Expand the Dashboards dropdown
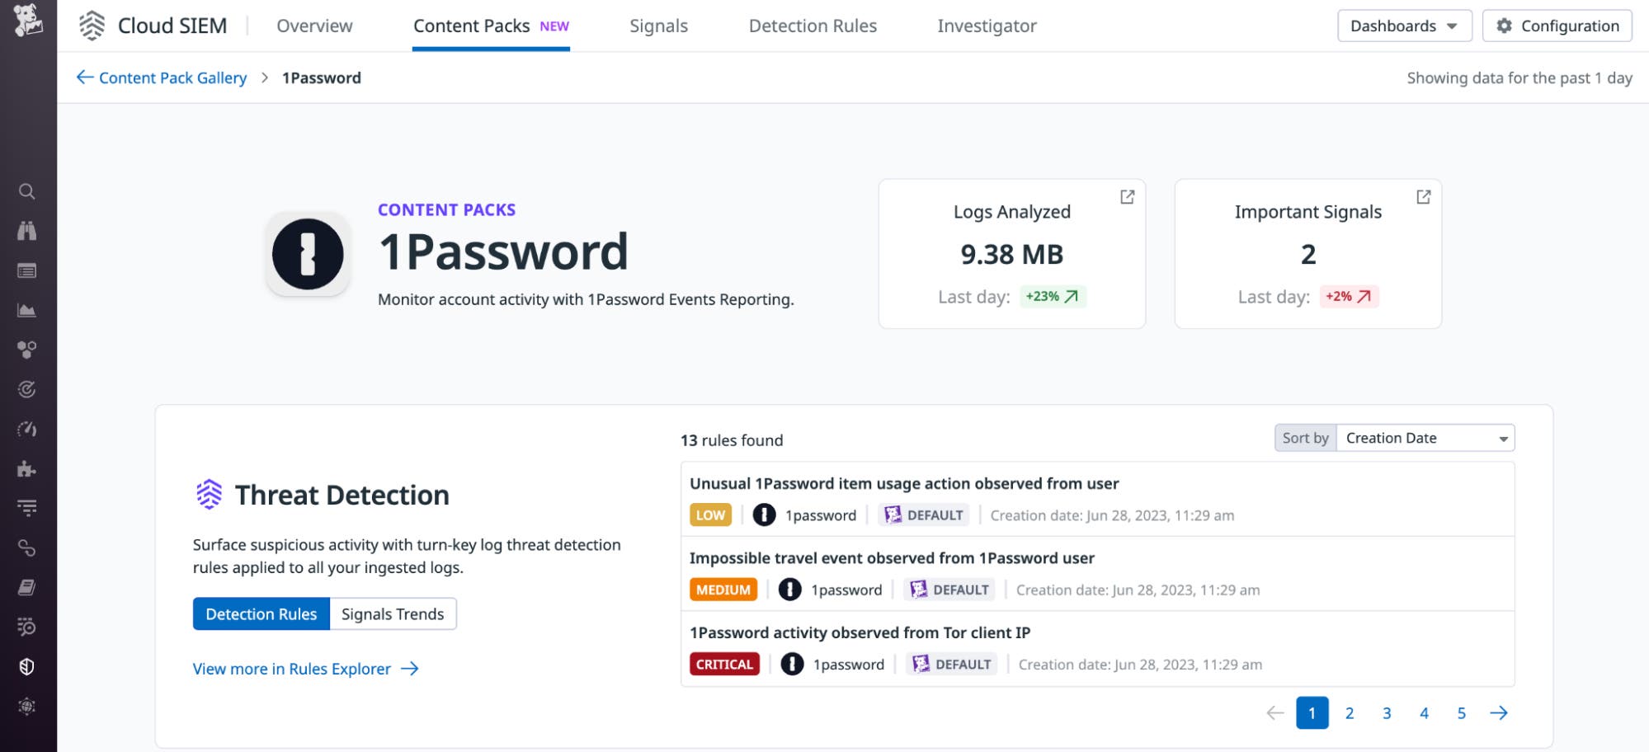This screenshot has height=752, width=1649. coord(1403,26)
